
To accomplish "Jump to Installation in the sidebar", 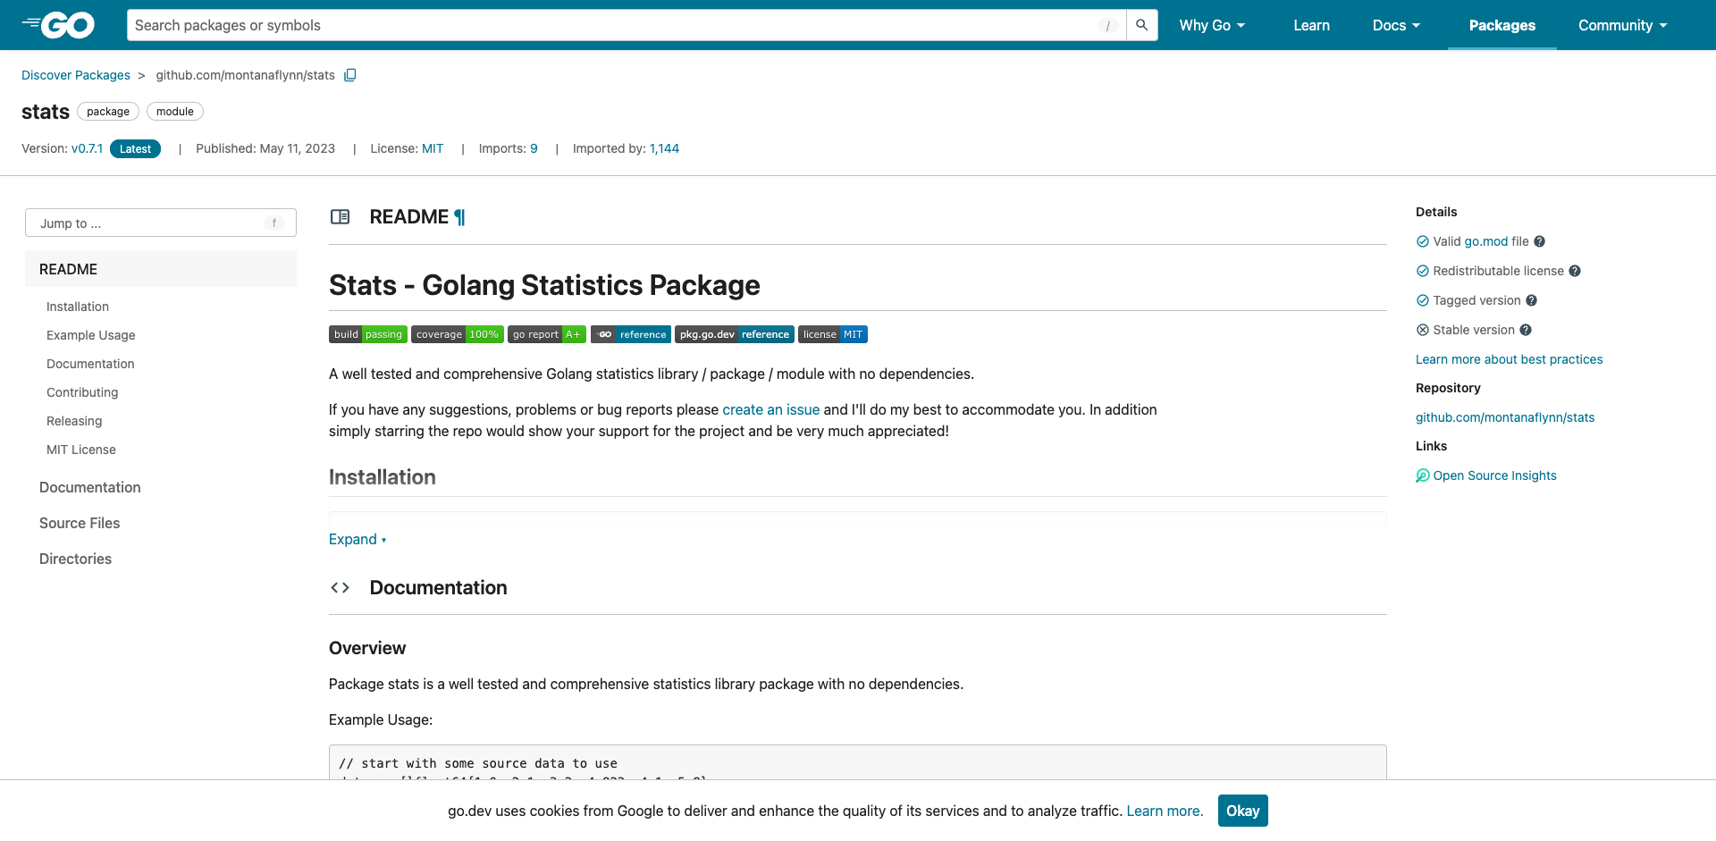I will [78, 307].
